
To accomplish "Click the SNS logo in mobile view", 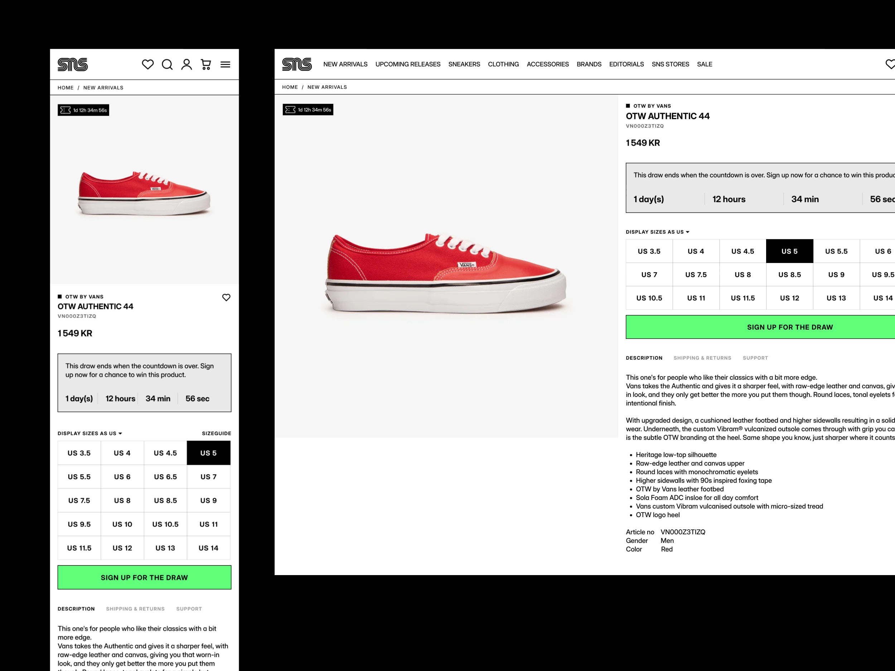I will coord(73,64).
